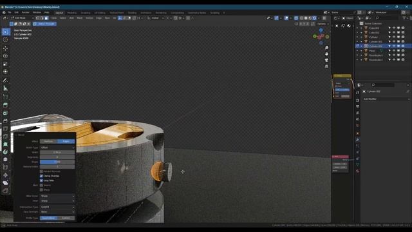Set Bevel Affect to Vertices
The width and height of the screenshot is (412, 232).
pos(48,141)
